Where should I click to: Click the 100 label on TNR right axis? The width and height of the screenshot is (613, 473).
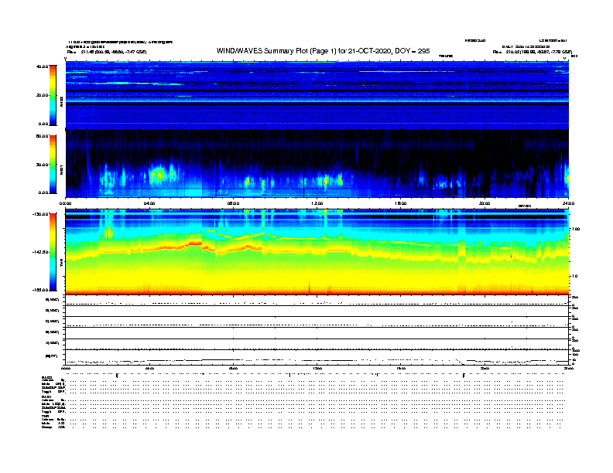576,229
